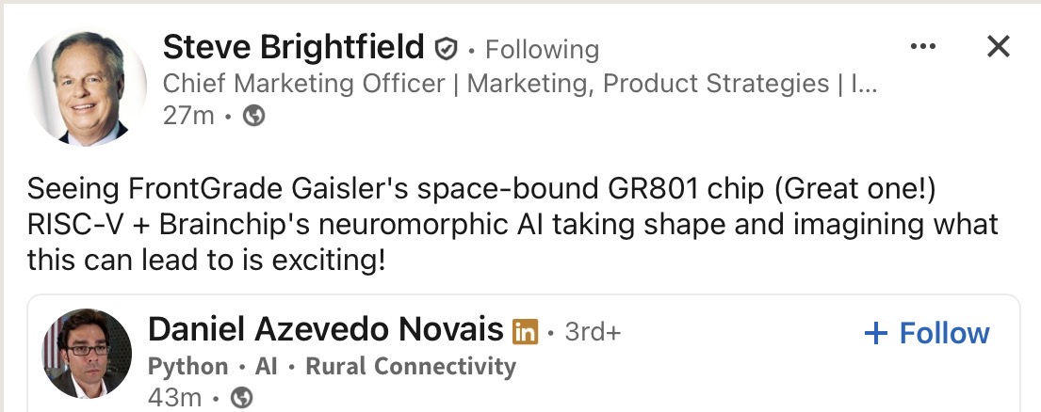Viewport: 1041px width, 412px height.
Task: Click the Chief Marketing Officer headline
Action: pyautogui.click(x=518, y=84)
